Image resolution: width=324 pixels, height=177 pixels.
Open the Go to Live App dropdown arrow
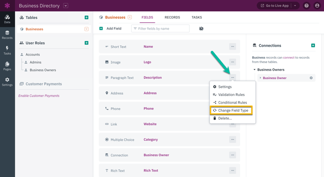pos(295,6)
